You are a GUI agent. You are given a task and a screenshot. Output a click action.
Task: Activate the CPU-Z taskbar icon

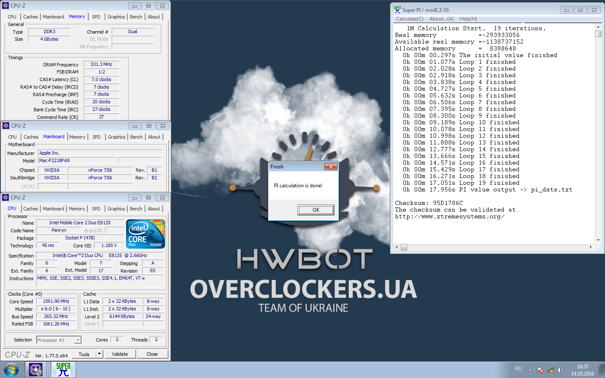(36, 370)
